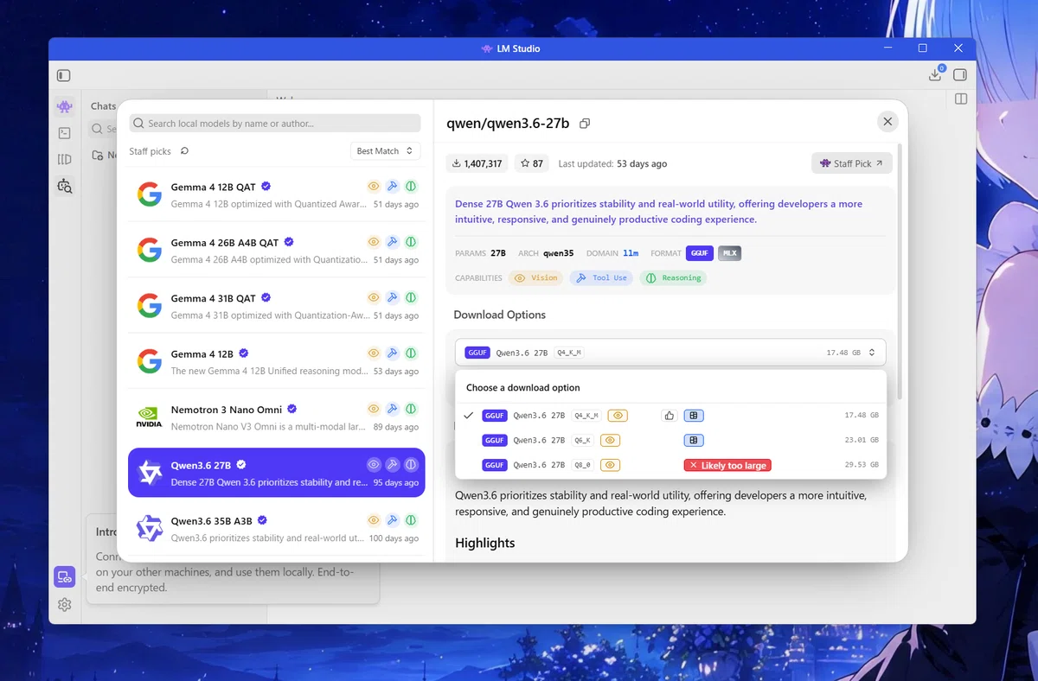This screenshot has width=1038, height=681.
Task: Choose the Q8_0 29.53 GB download option
Action: click(670, 465)
